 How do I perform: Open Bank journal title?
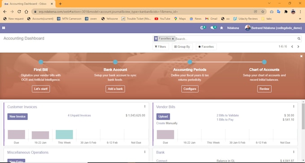coord(161,152)
